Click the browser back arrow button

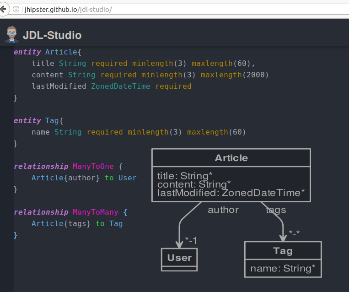click(3, 9)
